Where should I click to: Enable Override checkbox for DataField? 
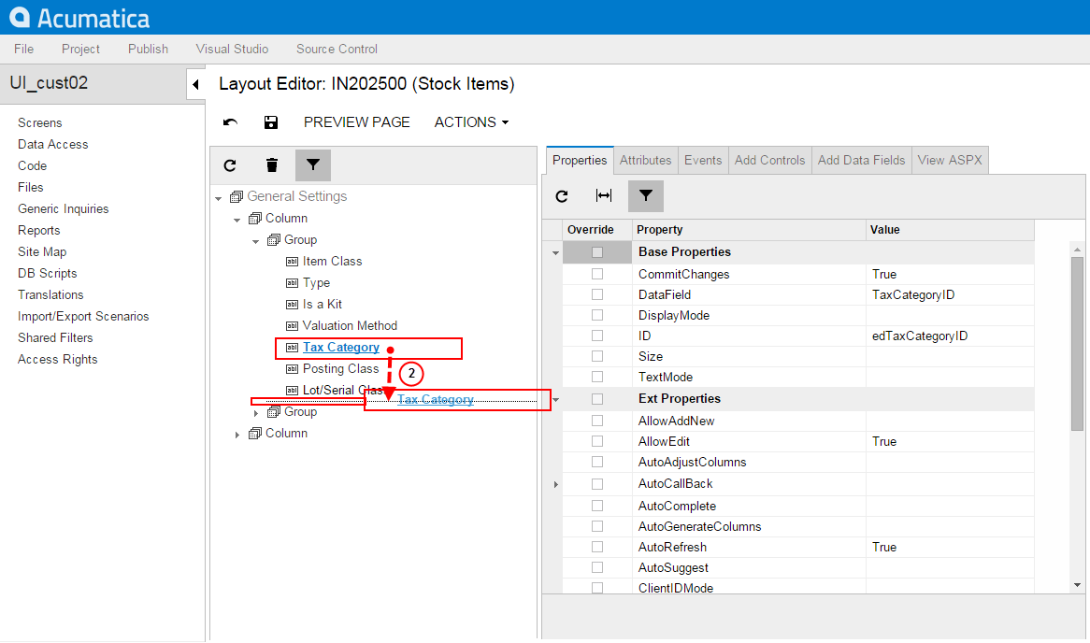click(597, 294)
